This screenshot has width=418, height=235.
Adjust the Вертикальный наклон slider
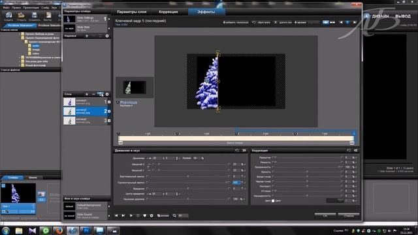point(188,176)
